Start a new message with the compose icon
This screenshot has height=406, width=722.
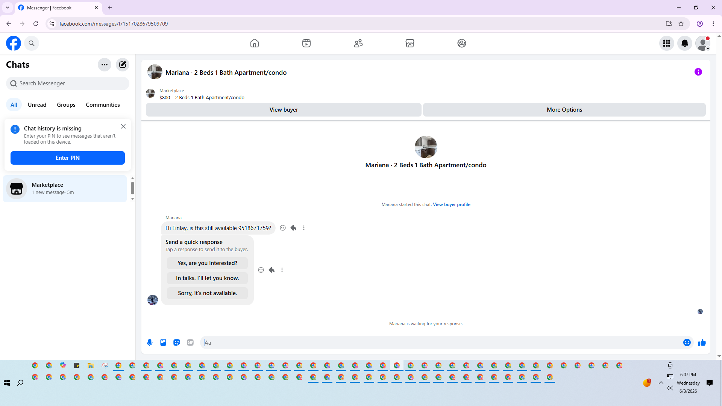tap(123, 65)
